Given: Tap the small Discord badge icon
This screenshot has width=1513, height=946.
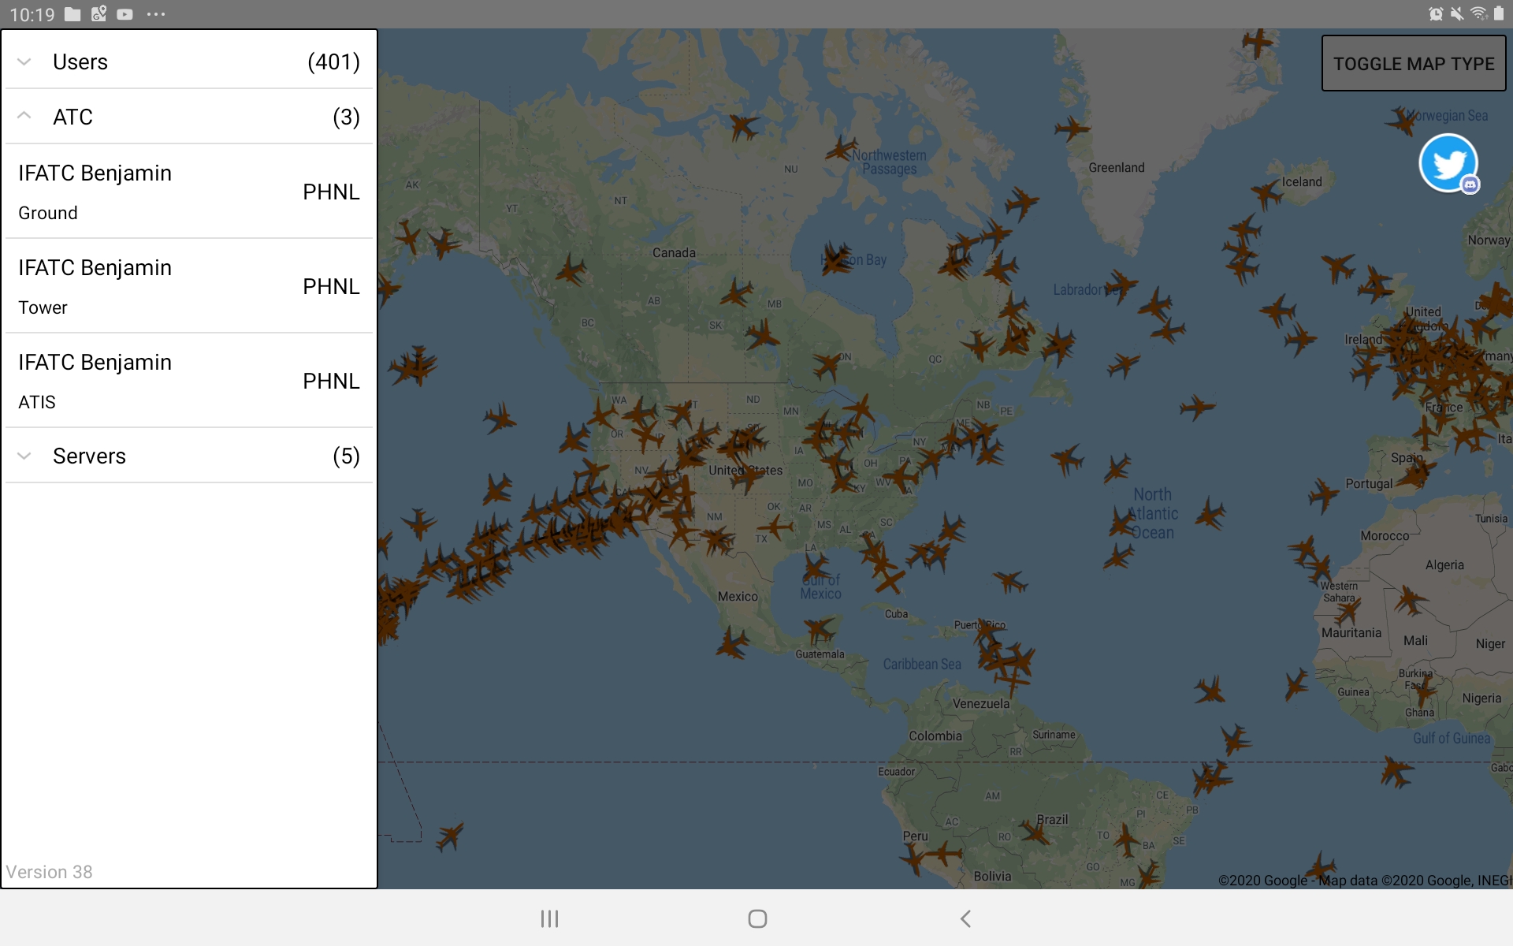Looking at the screenshot, I should click(1470, 185).
